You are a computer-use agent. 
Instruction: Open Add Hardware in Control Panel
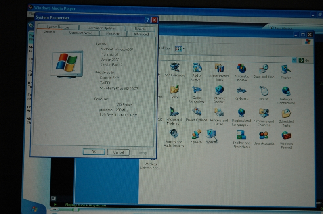pyautogui.click(x=175, y=70)
